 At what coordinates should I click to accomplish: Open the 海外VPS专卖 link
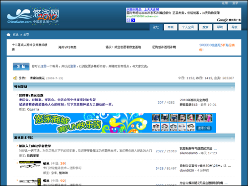tap(67, 47)
